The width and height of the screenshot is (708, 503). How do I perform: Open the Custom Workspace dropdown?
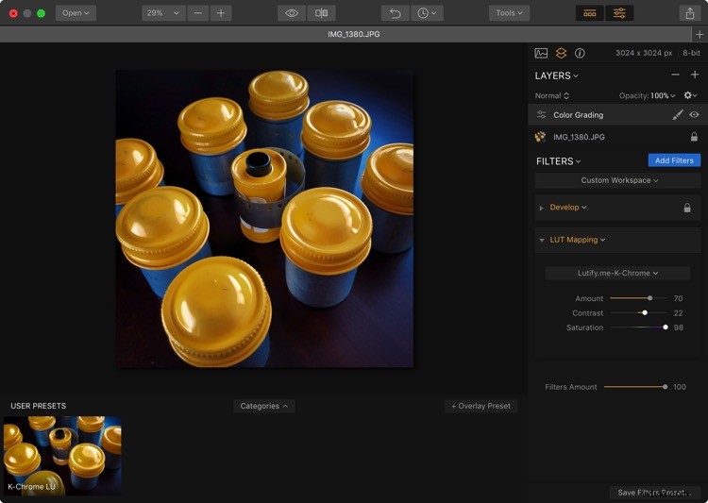point(618,180)
